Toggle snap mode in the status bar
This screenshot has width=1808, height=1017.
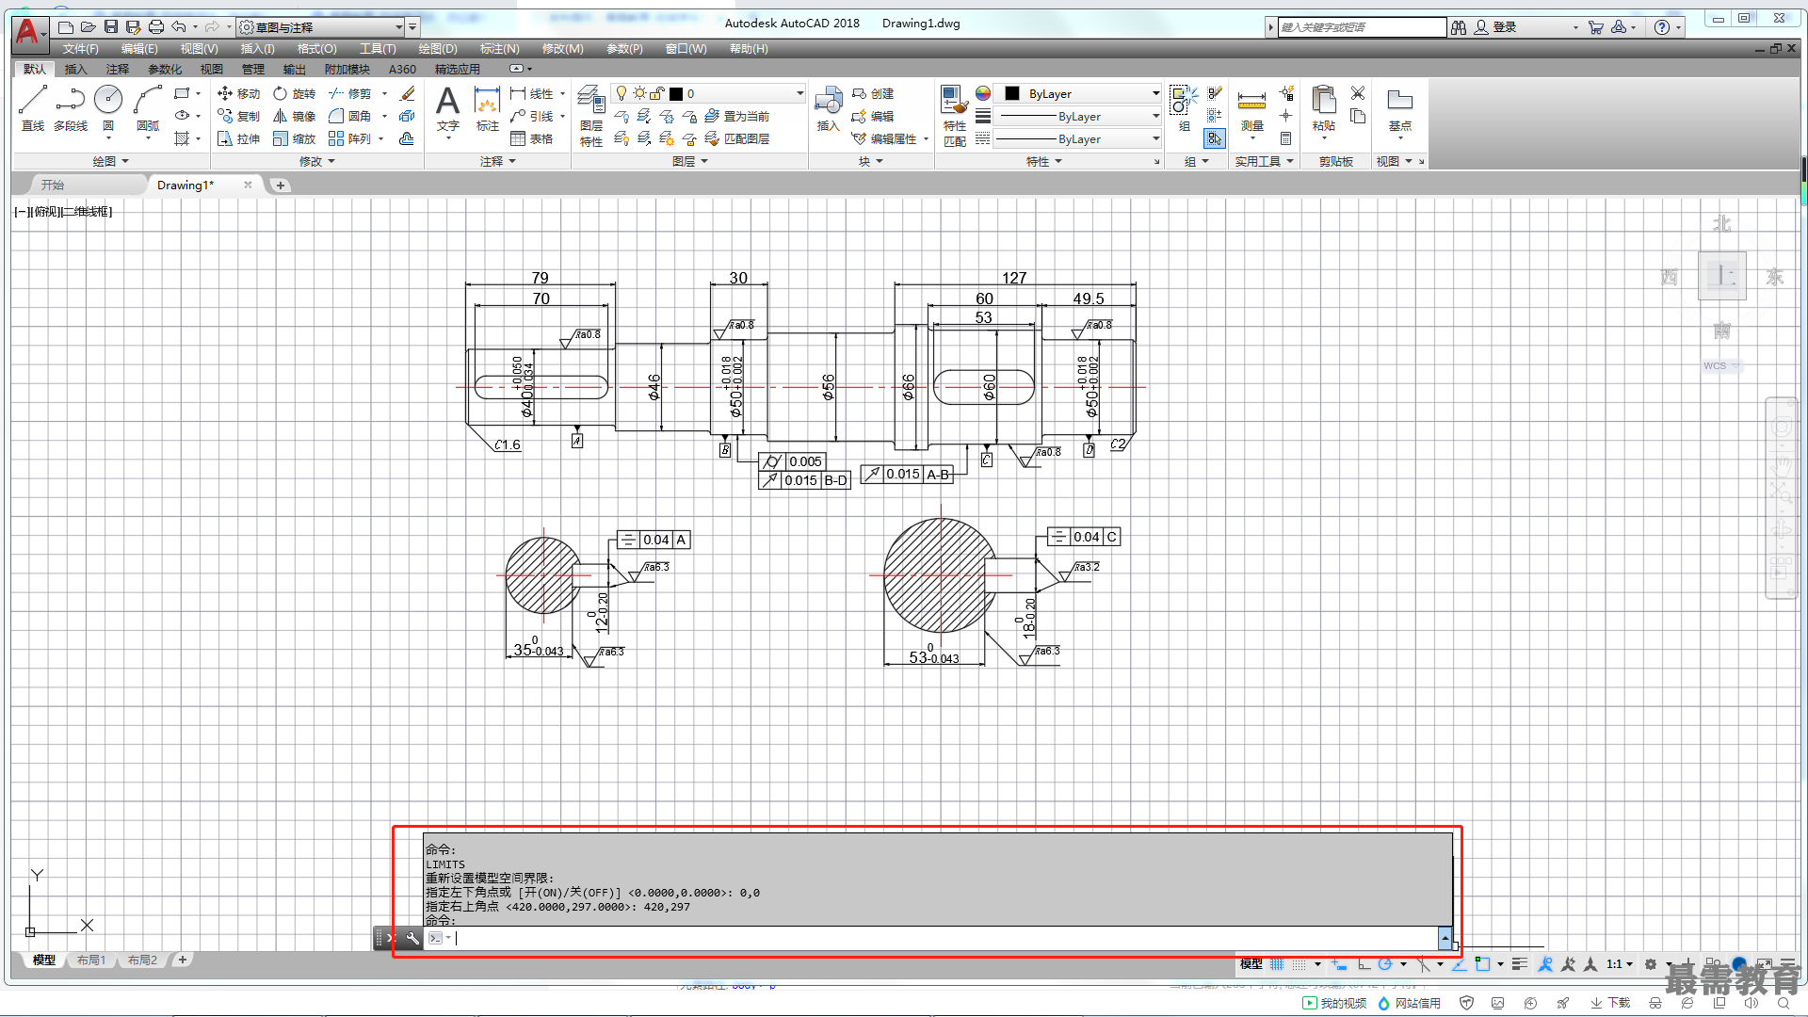click(x=1299, y=964)
